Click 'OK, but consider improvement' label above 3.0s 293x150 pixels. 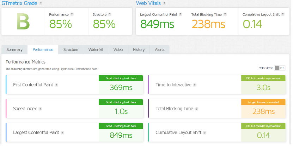pos(263,78)
